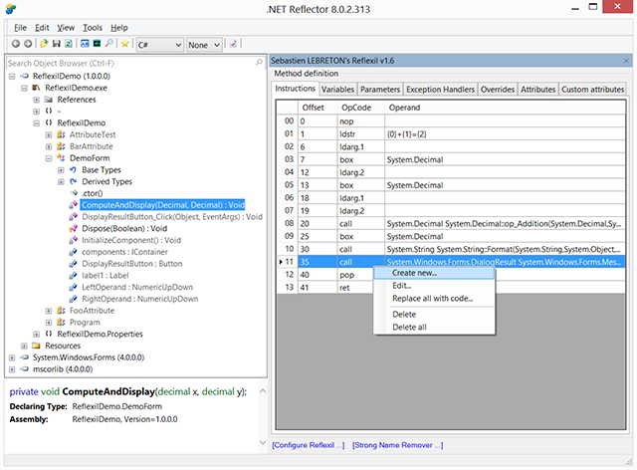Screen dimensions: 637x470
Task: Click the Operand column header
Action: click(505, 108)
